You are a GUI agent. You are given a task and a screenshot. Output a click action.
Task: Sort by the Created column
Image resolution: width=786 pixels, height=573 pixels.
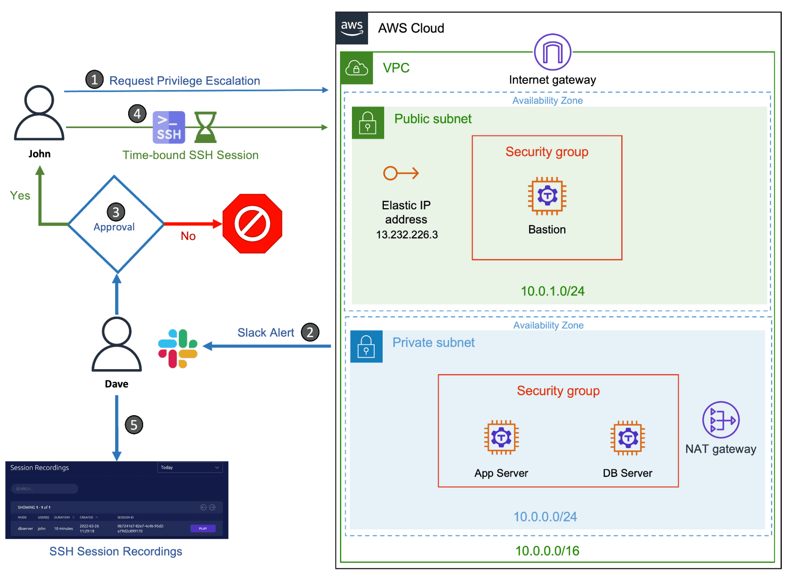(x=88, y=517)
